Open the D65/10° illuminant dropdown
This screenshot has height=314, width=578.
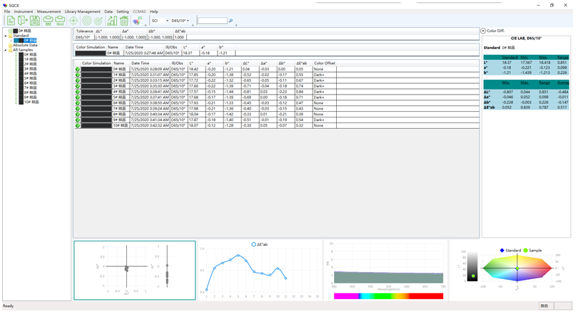[188, 21]
